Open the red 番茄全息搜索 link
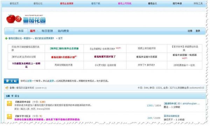Image resolution: width=210 pixels, height=126 pixels. click(x=67, y=3)
